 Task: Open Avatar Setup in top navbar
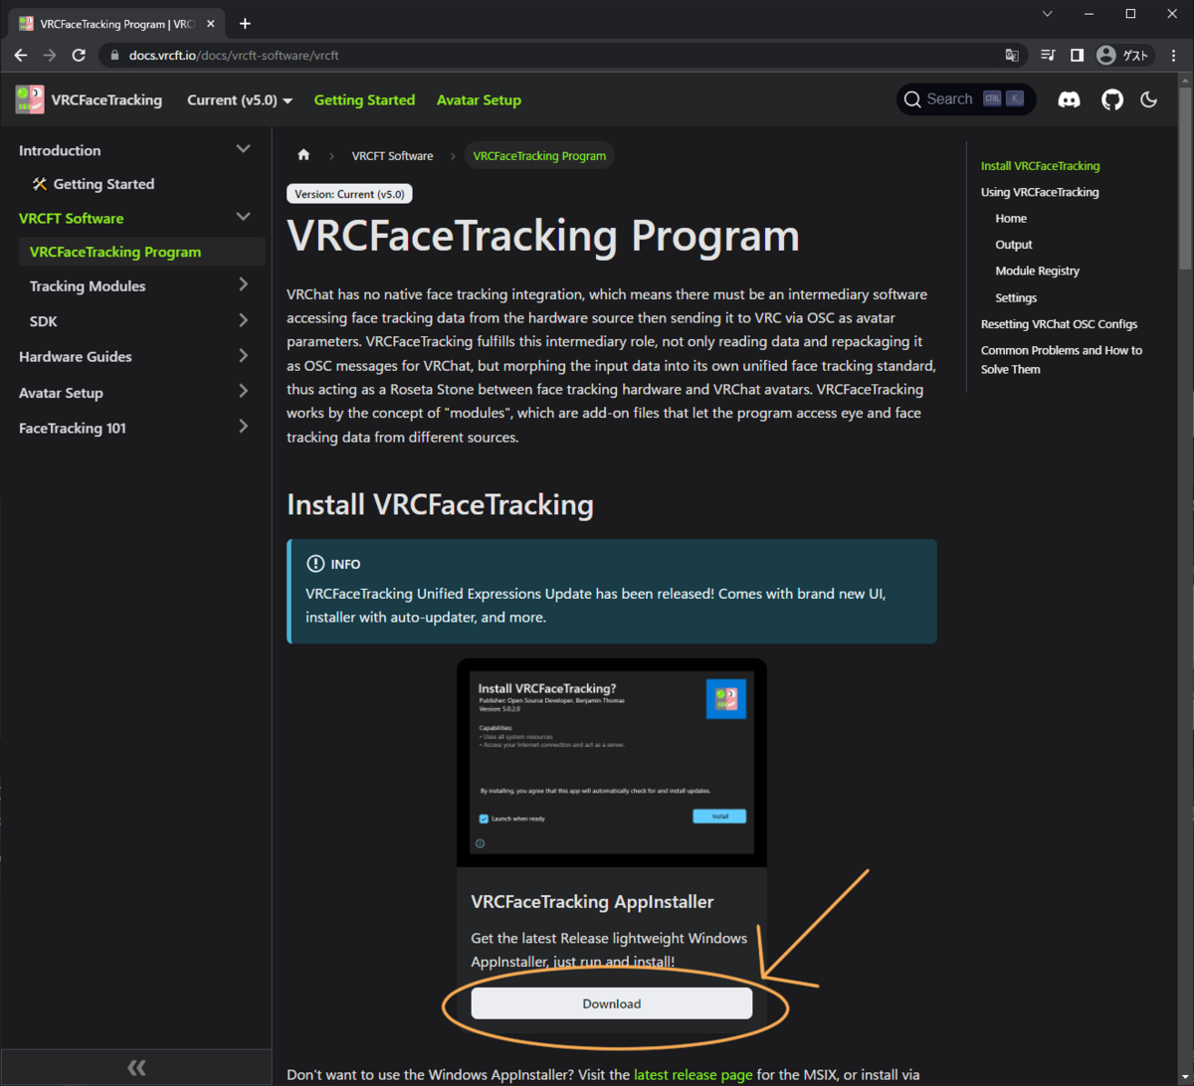click(x=479, y=99)
